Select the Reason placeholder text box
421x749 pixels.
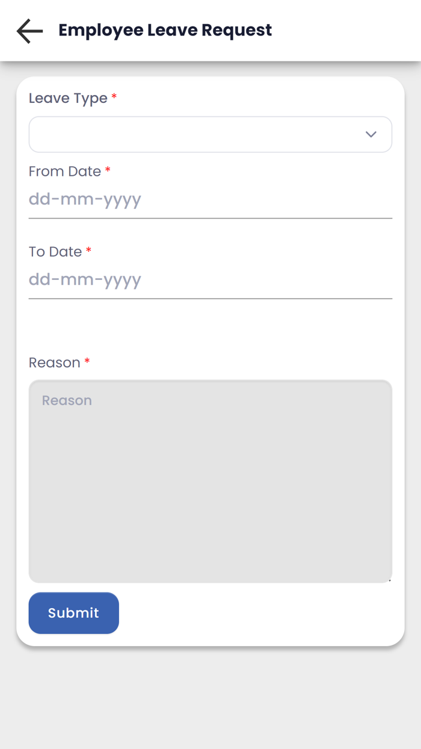point(67,400)
